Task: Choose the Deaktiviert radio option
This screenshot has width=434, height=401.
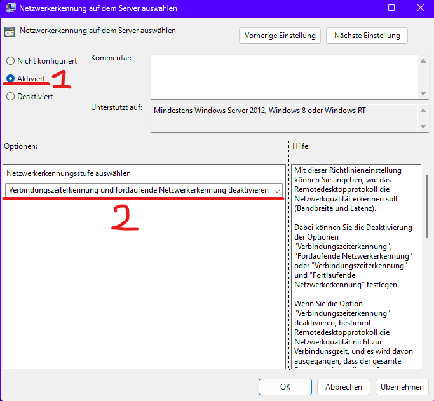Action: [x=10, y=97]
